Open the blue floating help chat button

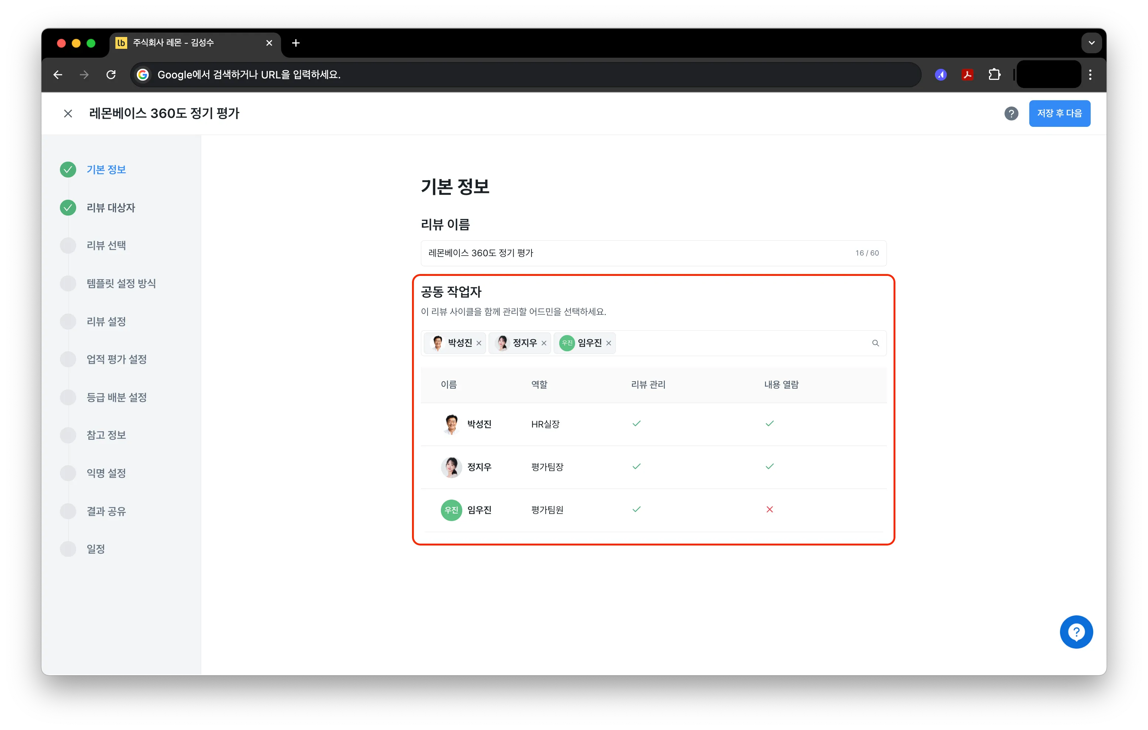point(1076,632)
